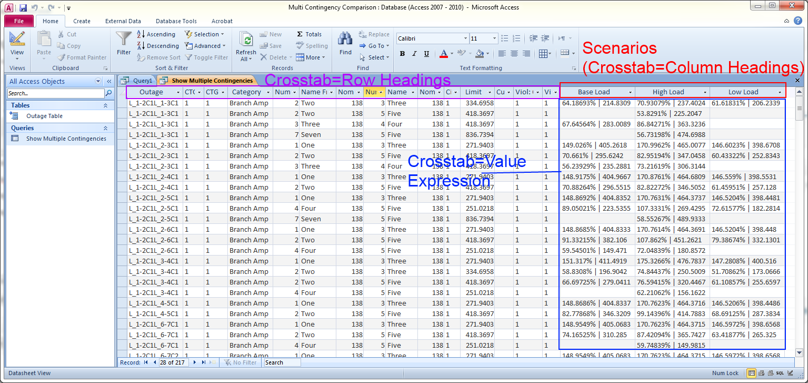Open the Filter funnel tool
808x383 pixels.
click(124, 43)
